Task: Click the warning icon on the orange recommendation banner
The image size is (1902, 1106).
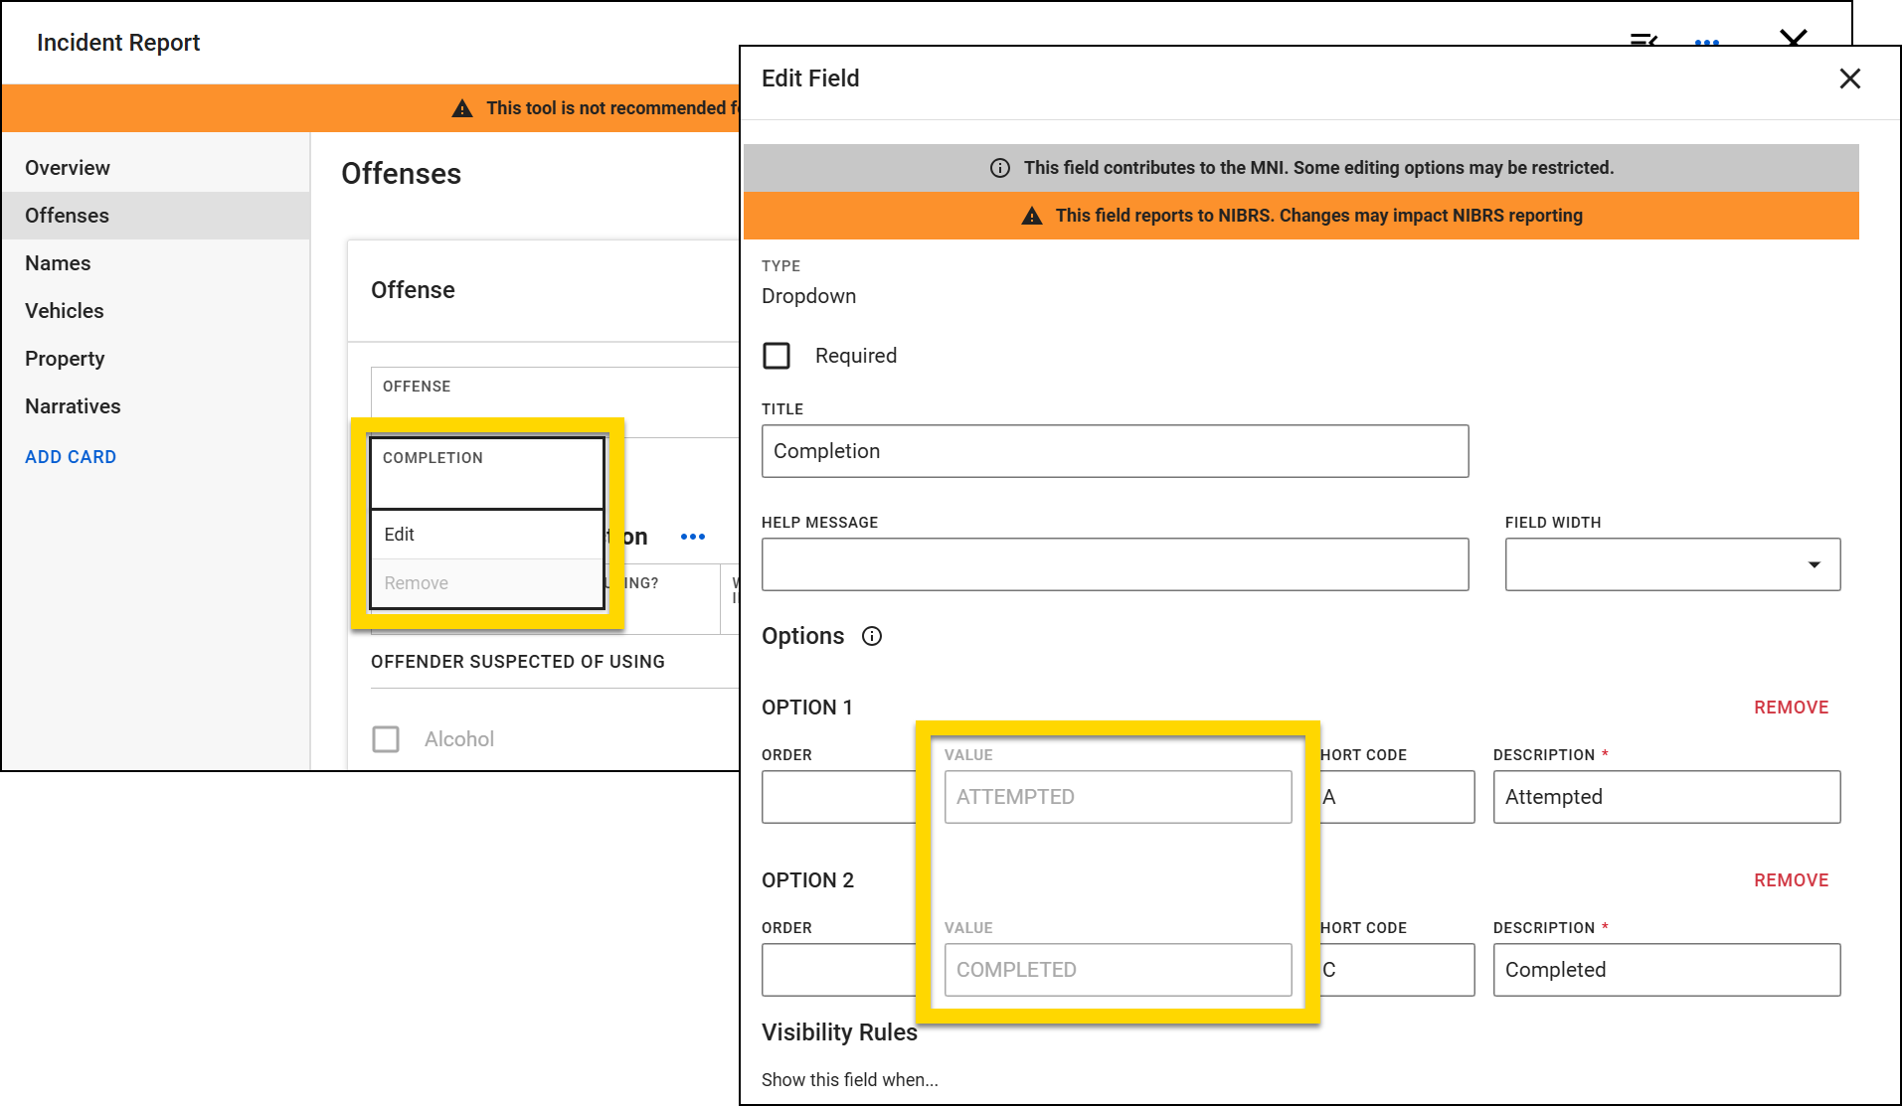Action: [x=462, y=108]
